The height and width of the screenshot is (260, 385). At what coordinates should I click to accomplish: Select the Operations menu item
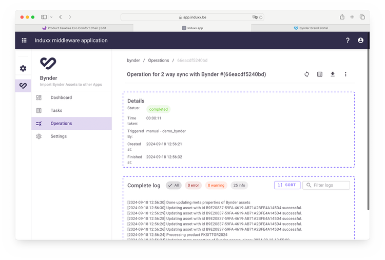tap(71, 124)
